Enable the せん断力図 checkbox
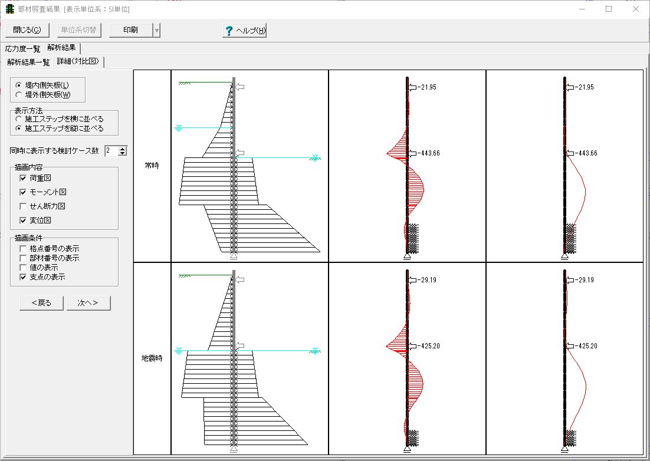Screen dimensions: 650x461 click(23, 206)
